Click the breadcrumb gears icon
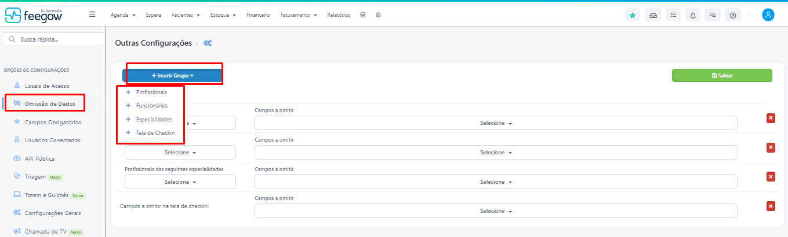This screenshot has height=237, width=788. [208, 43]
